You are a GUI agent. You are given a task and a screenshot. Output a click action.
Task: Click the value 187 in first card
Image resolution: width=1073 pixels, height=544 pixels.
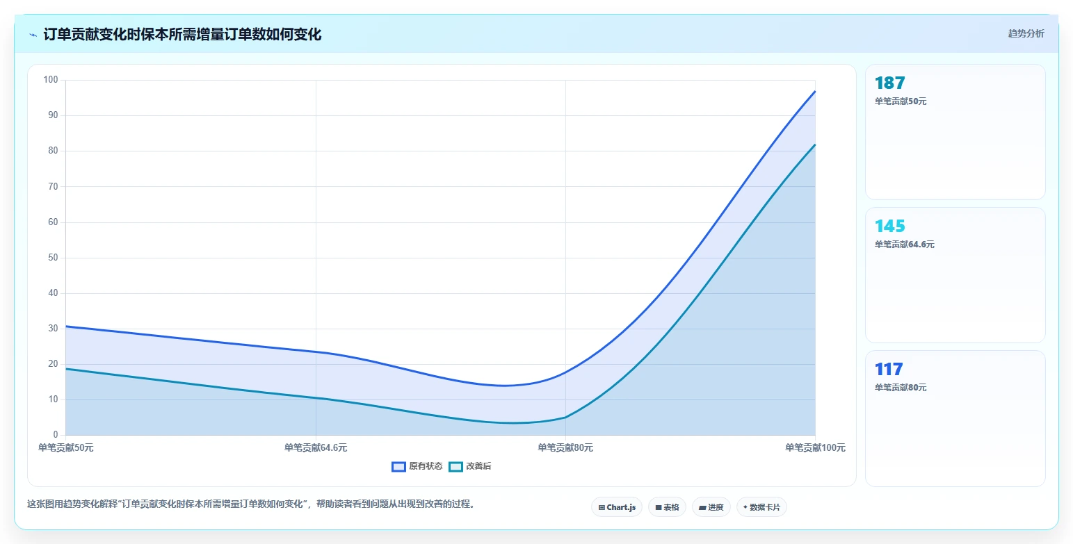tap(890, 83)
